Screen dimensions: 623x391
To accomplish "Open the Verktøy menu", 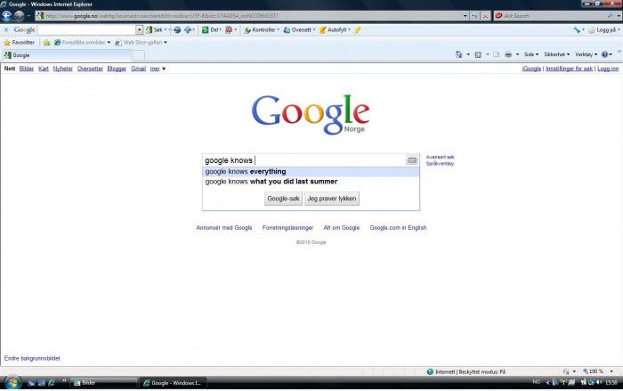I will tap(586, 54).
